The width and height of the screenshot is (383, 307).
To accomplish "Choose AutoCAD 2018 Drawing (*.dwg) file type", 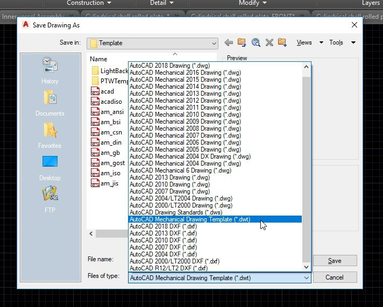I will coord(215,66).
